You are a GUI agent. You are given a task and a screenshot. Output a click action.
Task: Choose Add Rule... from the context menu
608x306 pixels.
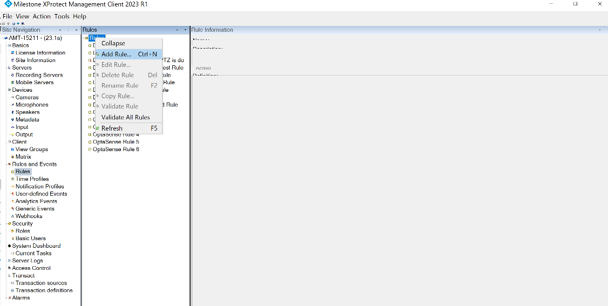(x=129, y=54)
